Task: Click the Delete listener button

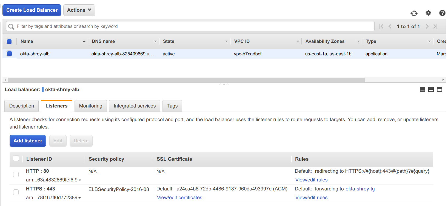Action: [81, 141]
